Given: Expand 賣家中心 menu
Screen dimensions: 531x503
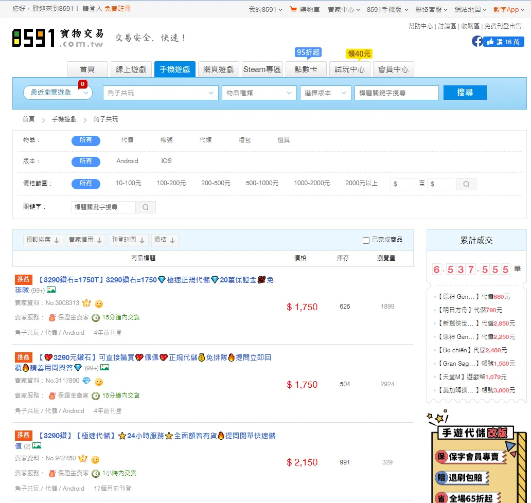Looking at the screenshot, I should [x=344, y=9].
